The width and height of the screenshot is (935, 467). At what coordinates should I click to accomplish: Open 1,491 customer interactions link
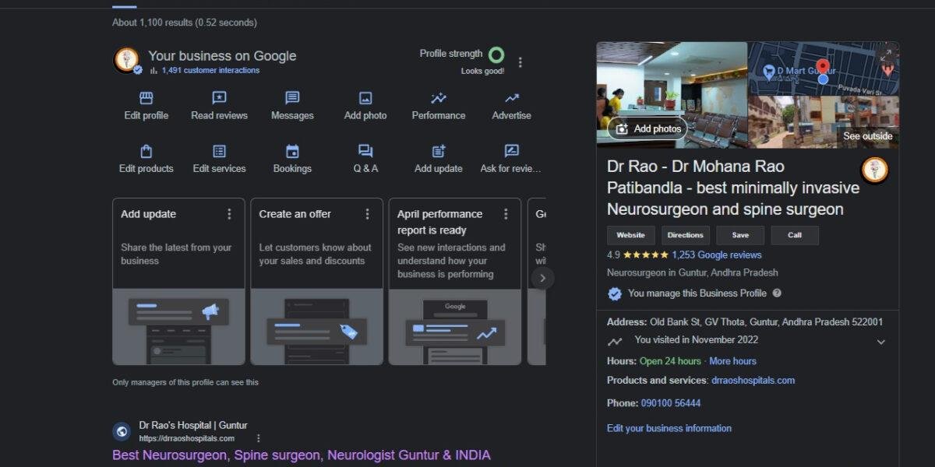point(210,71)
